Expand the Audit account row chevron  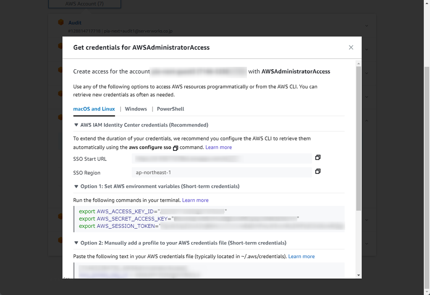point(367,26)
